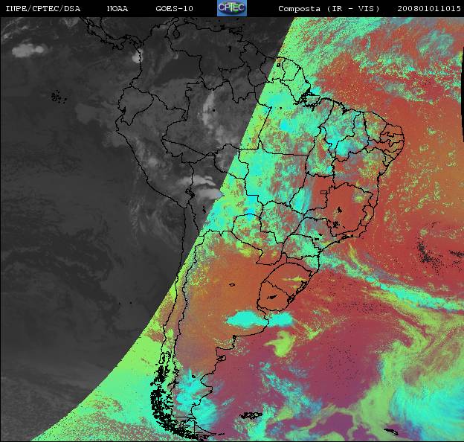Click the Composta (IR - VIS) label
464x442 pixels.
pyautogui.click(x=329, y=9)
